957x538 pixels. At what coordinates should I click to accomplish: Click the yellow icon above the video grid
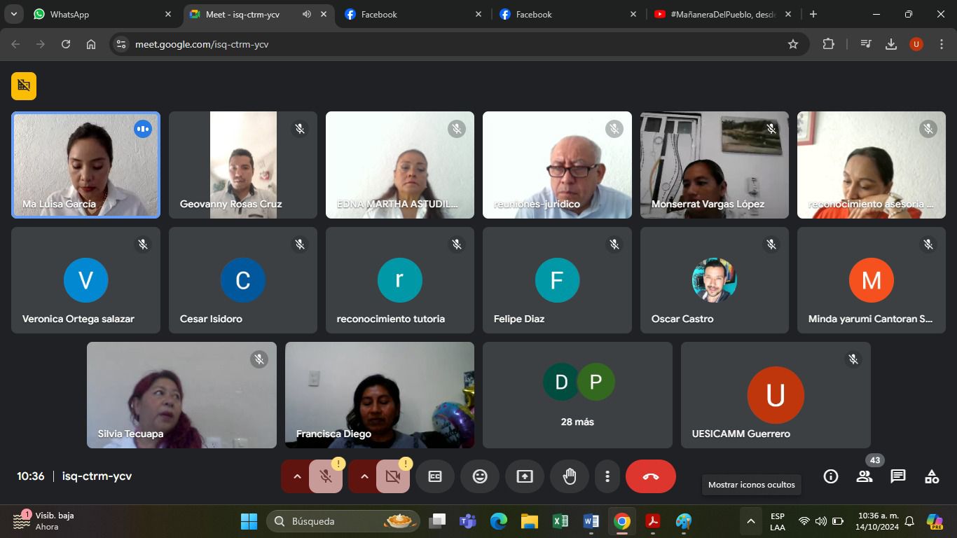(24, 85)
